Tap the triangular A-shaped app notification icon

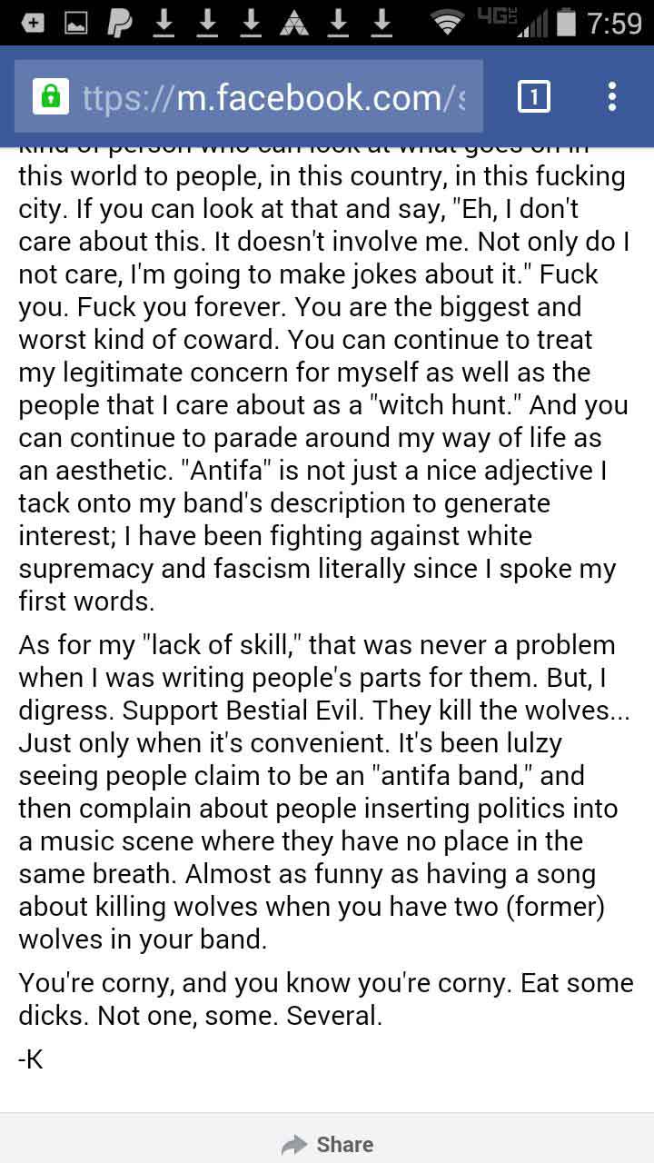[x=294, y=22]
